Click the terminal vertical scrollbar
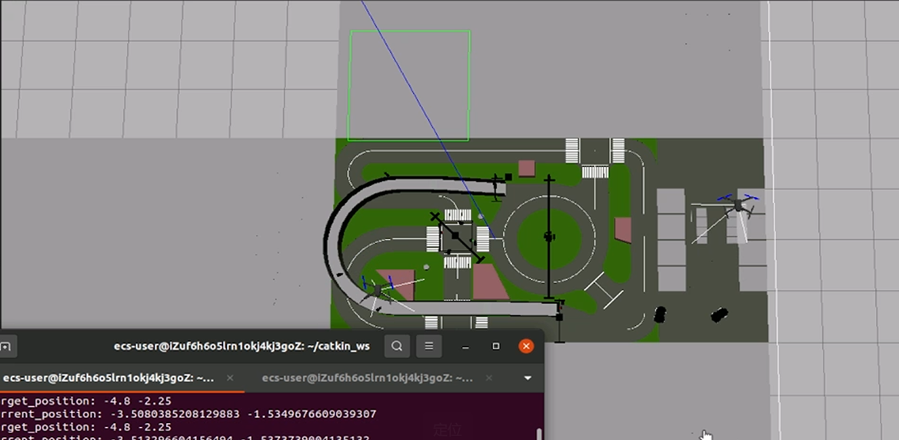The height and width of the screenshot is (440, 899). (x=539, y=435)
